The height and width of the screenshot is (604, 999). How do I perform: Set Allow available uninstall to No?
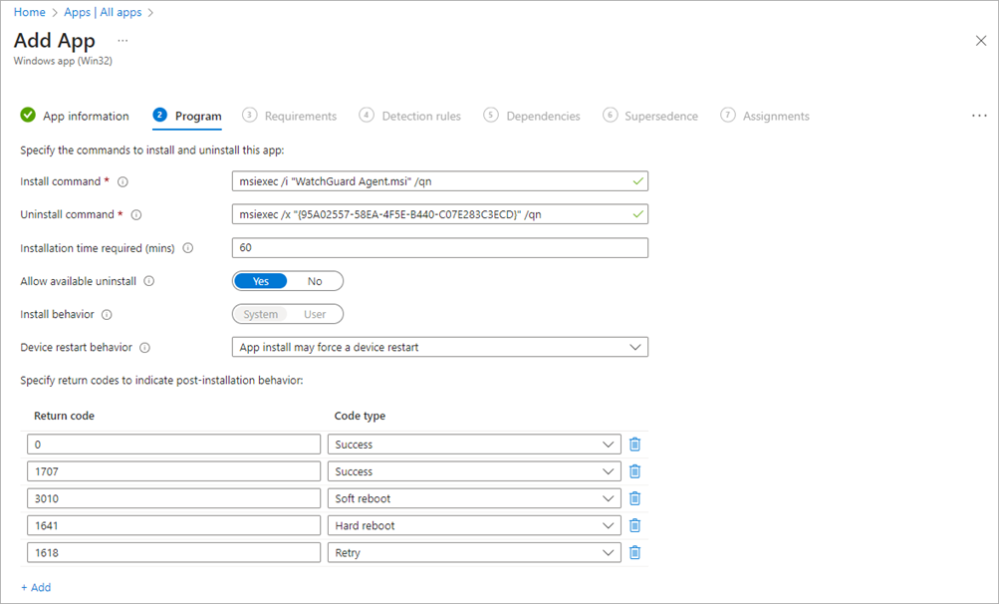coord(315,281)
